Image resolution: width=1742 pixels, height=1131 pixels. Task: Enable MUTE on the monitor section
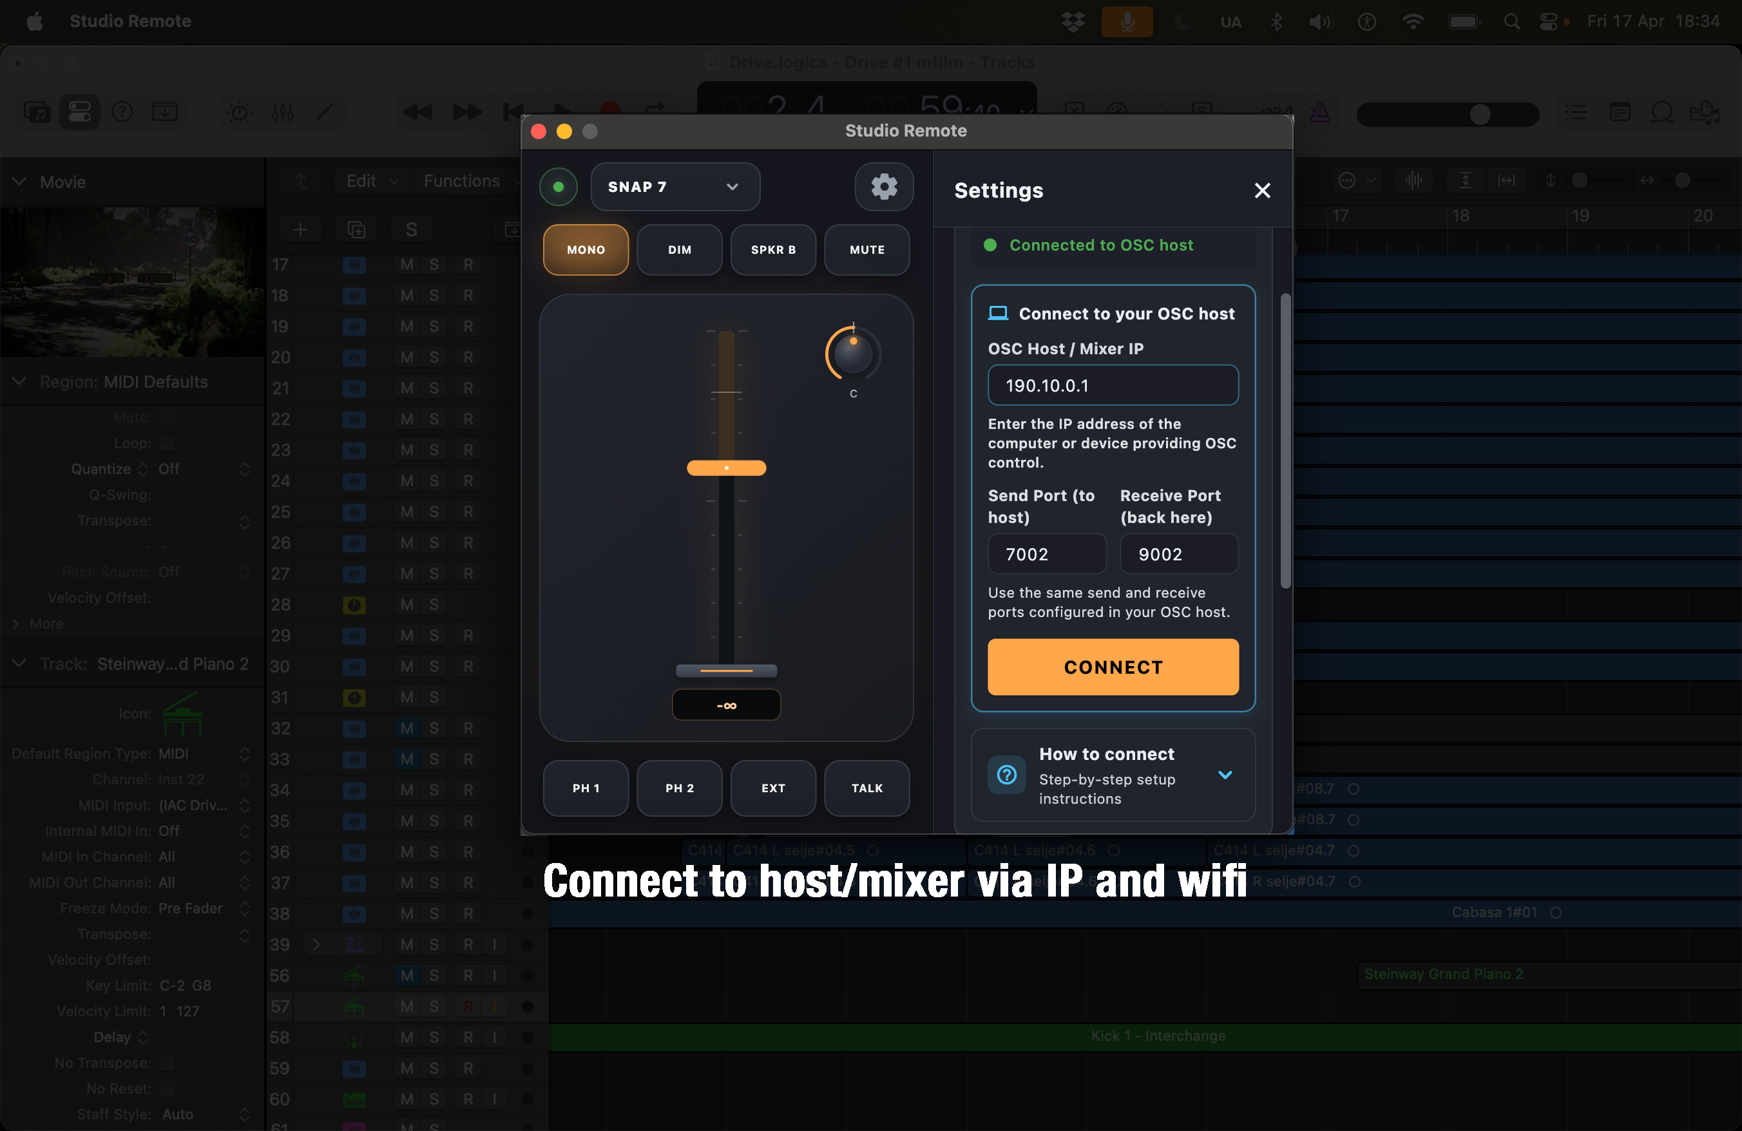866,249
